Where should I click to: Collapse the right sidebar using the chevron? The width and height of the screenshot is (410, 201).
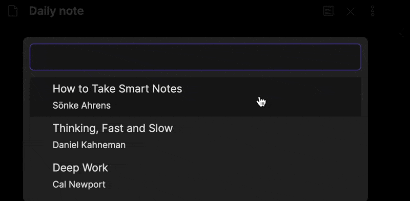pos(401,33)
